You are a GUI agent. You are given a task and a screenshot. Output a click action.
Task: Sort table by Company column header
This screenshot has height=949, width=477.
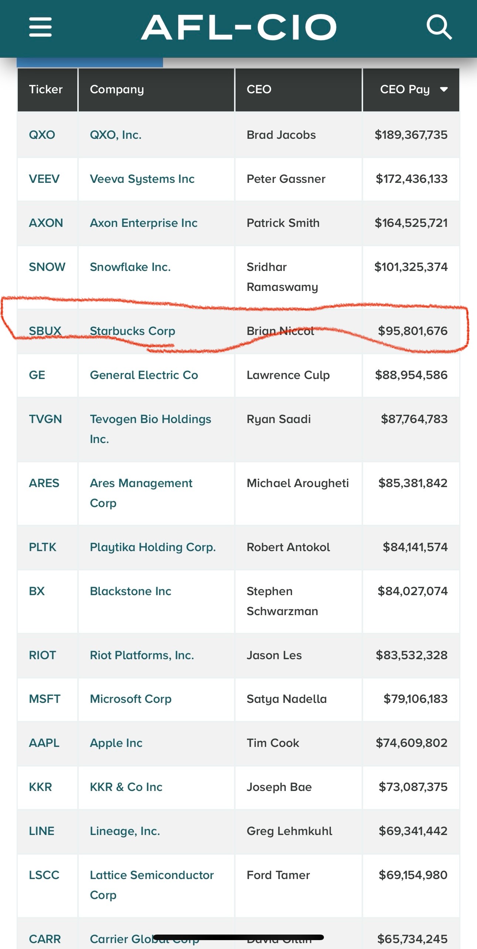coord(117,90)
